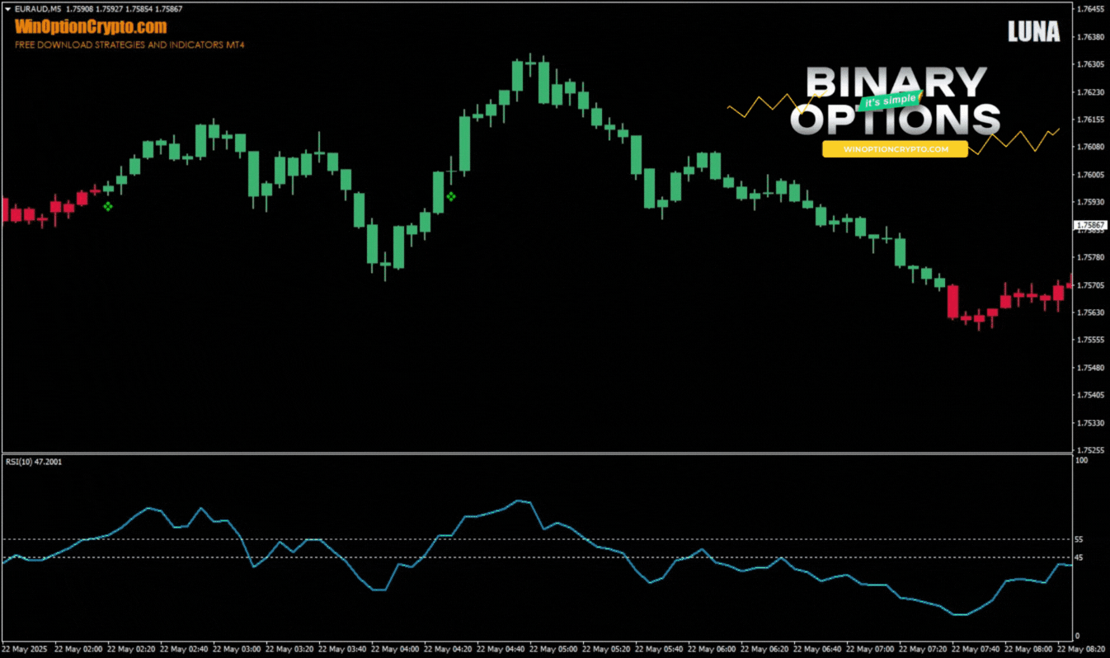Select the LUNA indicator label
Image resolution: width=1110 pixels, height=658 pixels.
[x=1033, y=32]
